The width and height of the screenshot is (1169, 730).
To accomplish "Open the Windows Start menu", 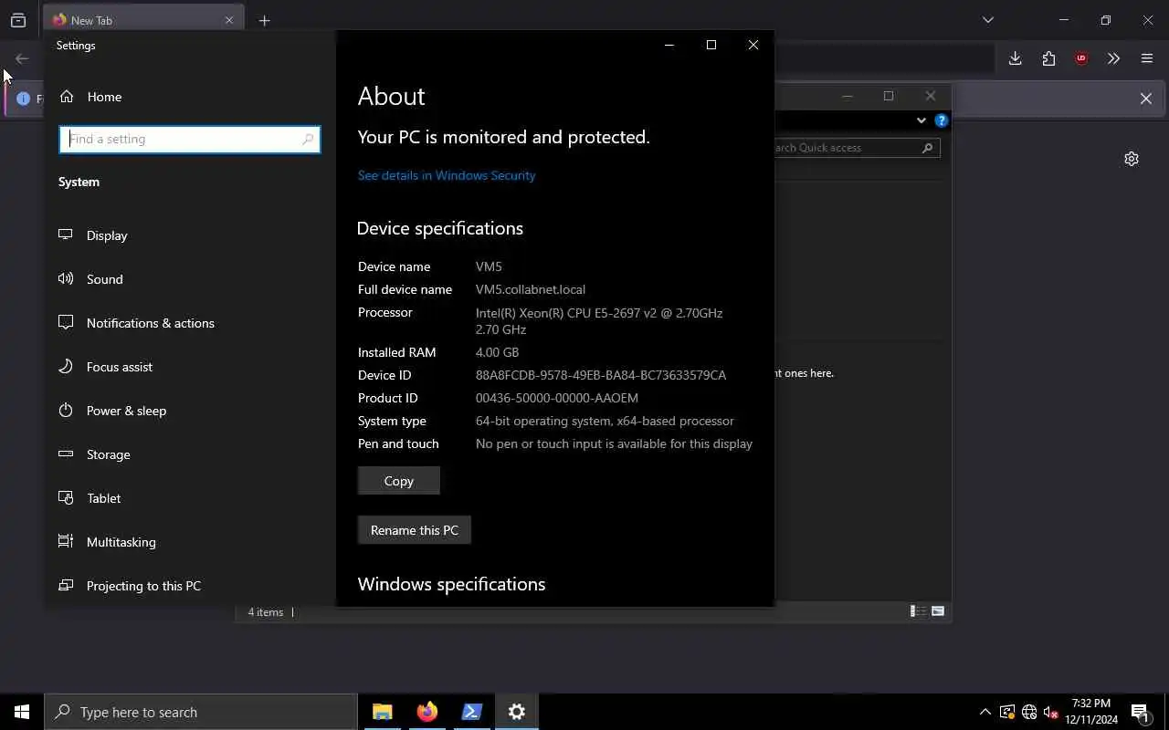I will (x=22, y=712).
